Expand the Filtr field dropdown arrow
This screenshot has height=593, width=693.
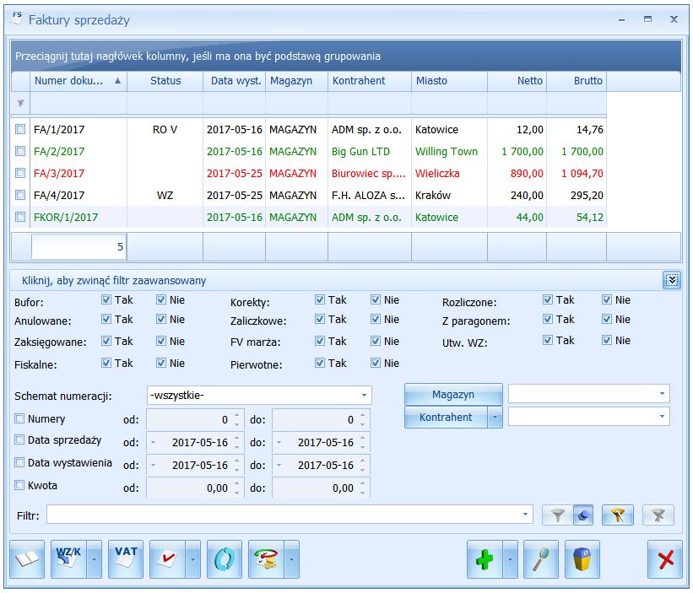pos(525,515)
